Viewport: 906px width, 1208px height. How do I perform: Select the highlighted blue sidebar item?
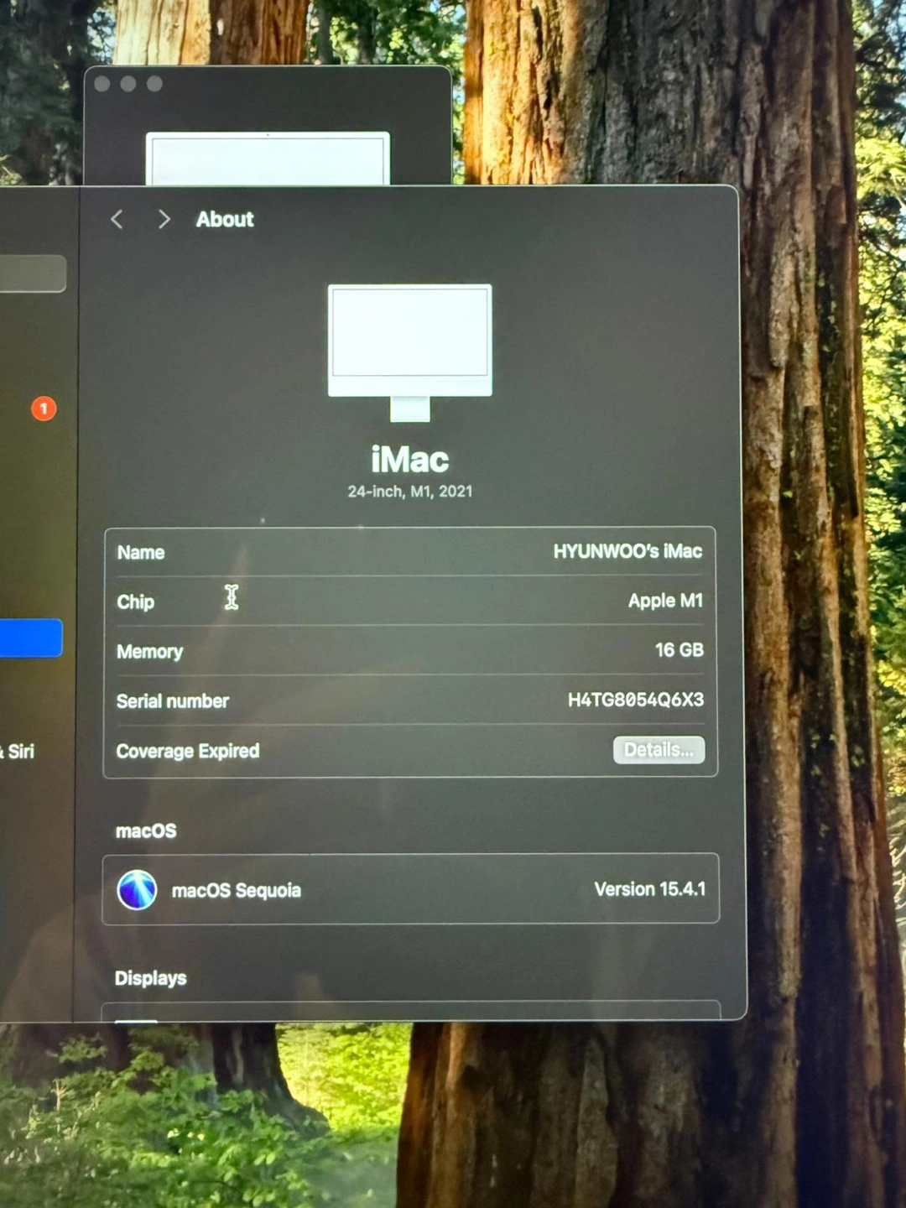point(31,638)
